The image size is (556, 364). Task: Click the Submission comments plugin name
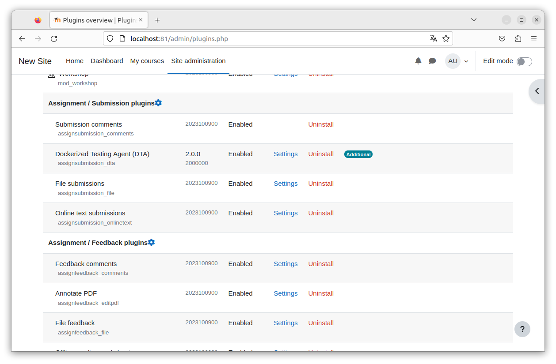(x=88, y=124)
